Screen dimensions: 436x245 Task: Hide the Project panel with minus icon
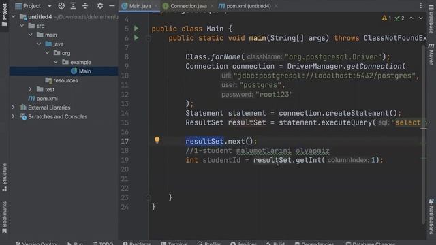[x=112, y=6]
